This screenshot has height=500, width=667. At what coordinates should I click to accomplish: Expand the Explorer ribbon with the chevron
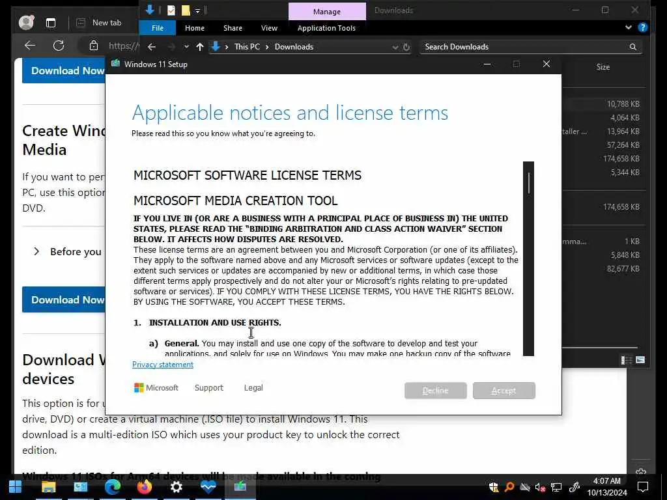point(629,27)
